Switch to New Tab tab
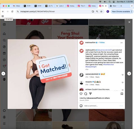The width and height of the screenshot is (134, 129). coord(114,6)
